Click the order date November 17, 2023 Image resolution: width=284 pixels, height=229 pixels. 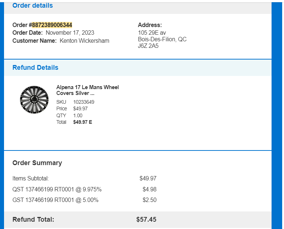(x=70, y=33)
